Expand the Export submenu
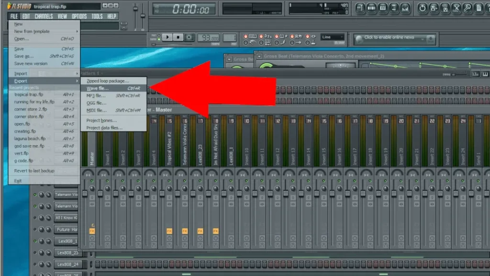This screenshot has width=490, height=276. (20, 80)
